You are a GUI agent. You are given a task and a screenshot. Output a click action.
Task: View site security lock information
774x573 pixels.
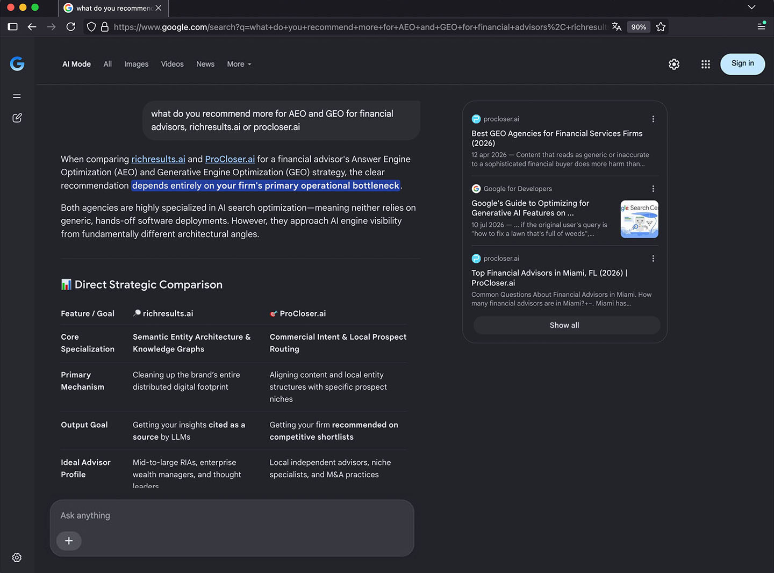pos(105,27)
